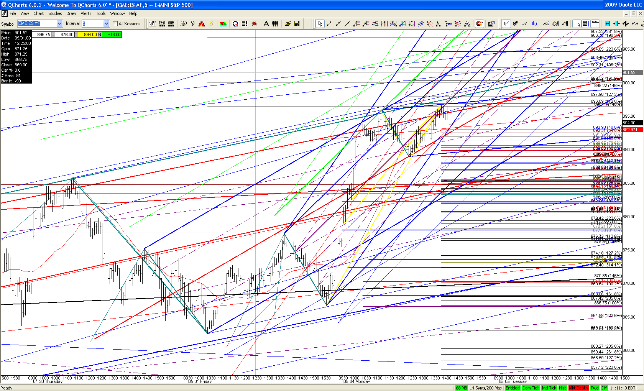Screen dimensions: 644x391
Task: Open the File menu
Action: tap(13, 13)
